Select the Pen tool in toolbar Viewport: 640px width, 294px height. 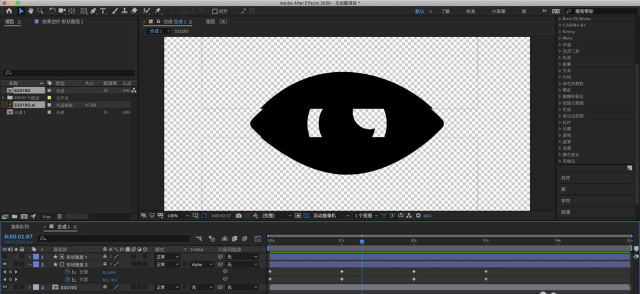tap(93, 11)
